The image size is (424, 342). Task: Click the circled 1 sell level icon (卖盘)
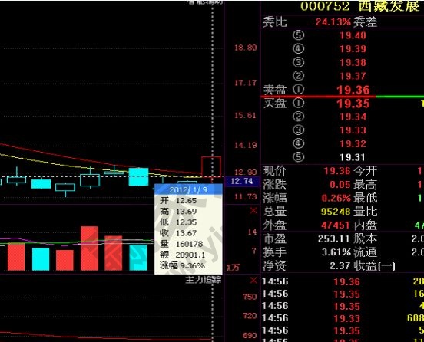pos(298,90)
